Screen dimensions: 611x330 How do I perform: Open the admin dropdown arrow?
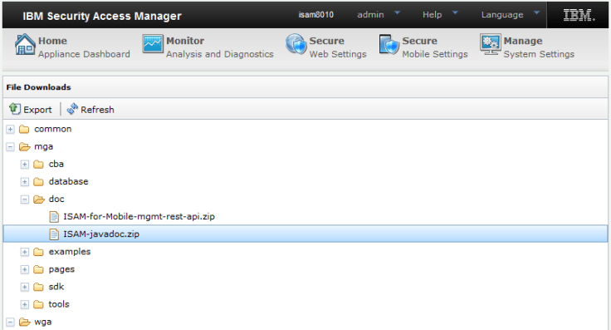coord(398,12)
